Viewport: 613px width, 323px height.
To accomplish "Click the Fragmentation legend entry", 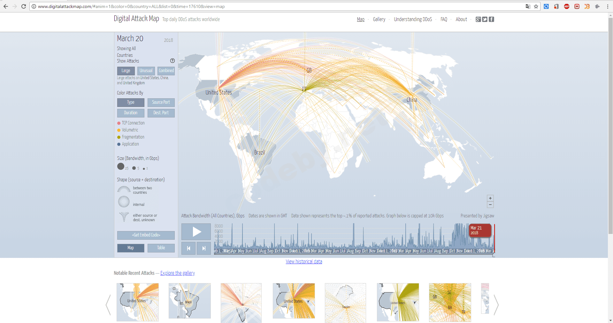I will pyautogui.click(x=131, y=137).
